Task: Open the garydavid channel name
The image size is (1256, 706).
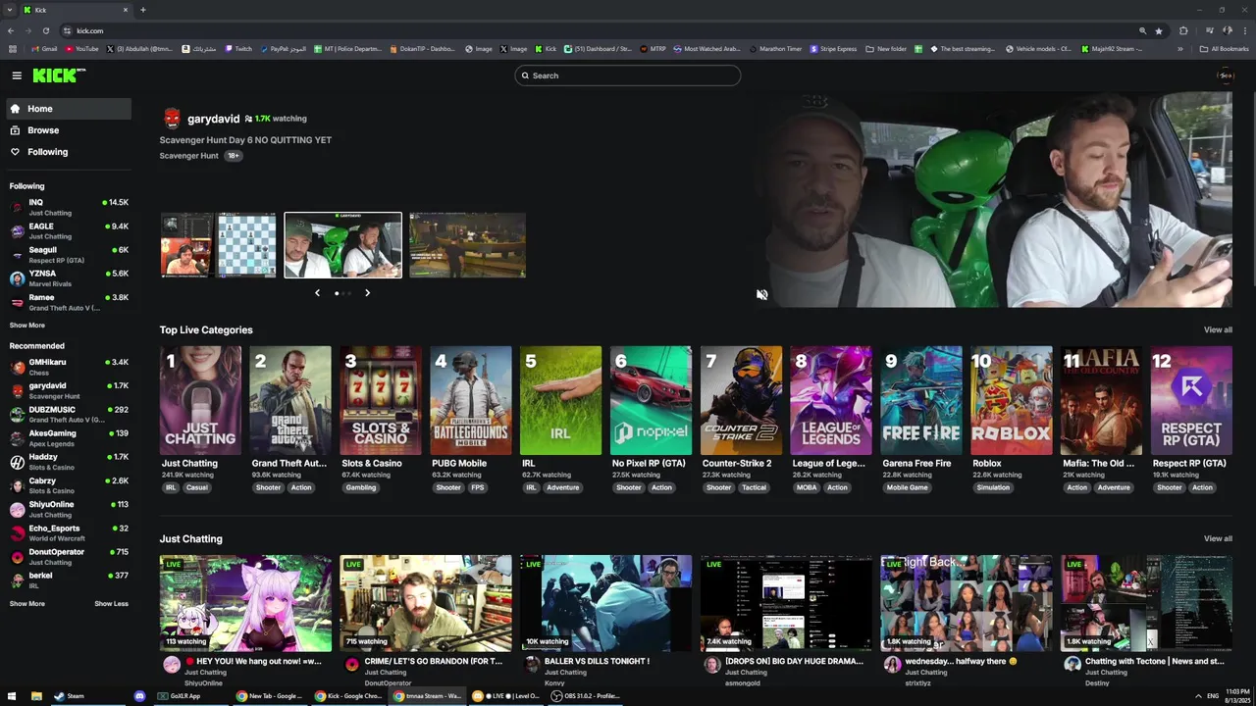Action: (x=213, y=119)
